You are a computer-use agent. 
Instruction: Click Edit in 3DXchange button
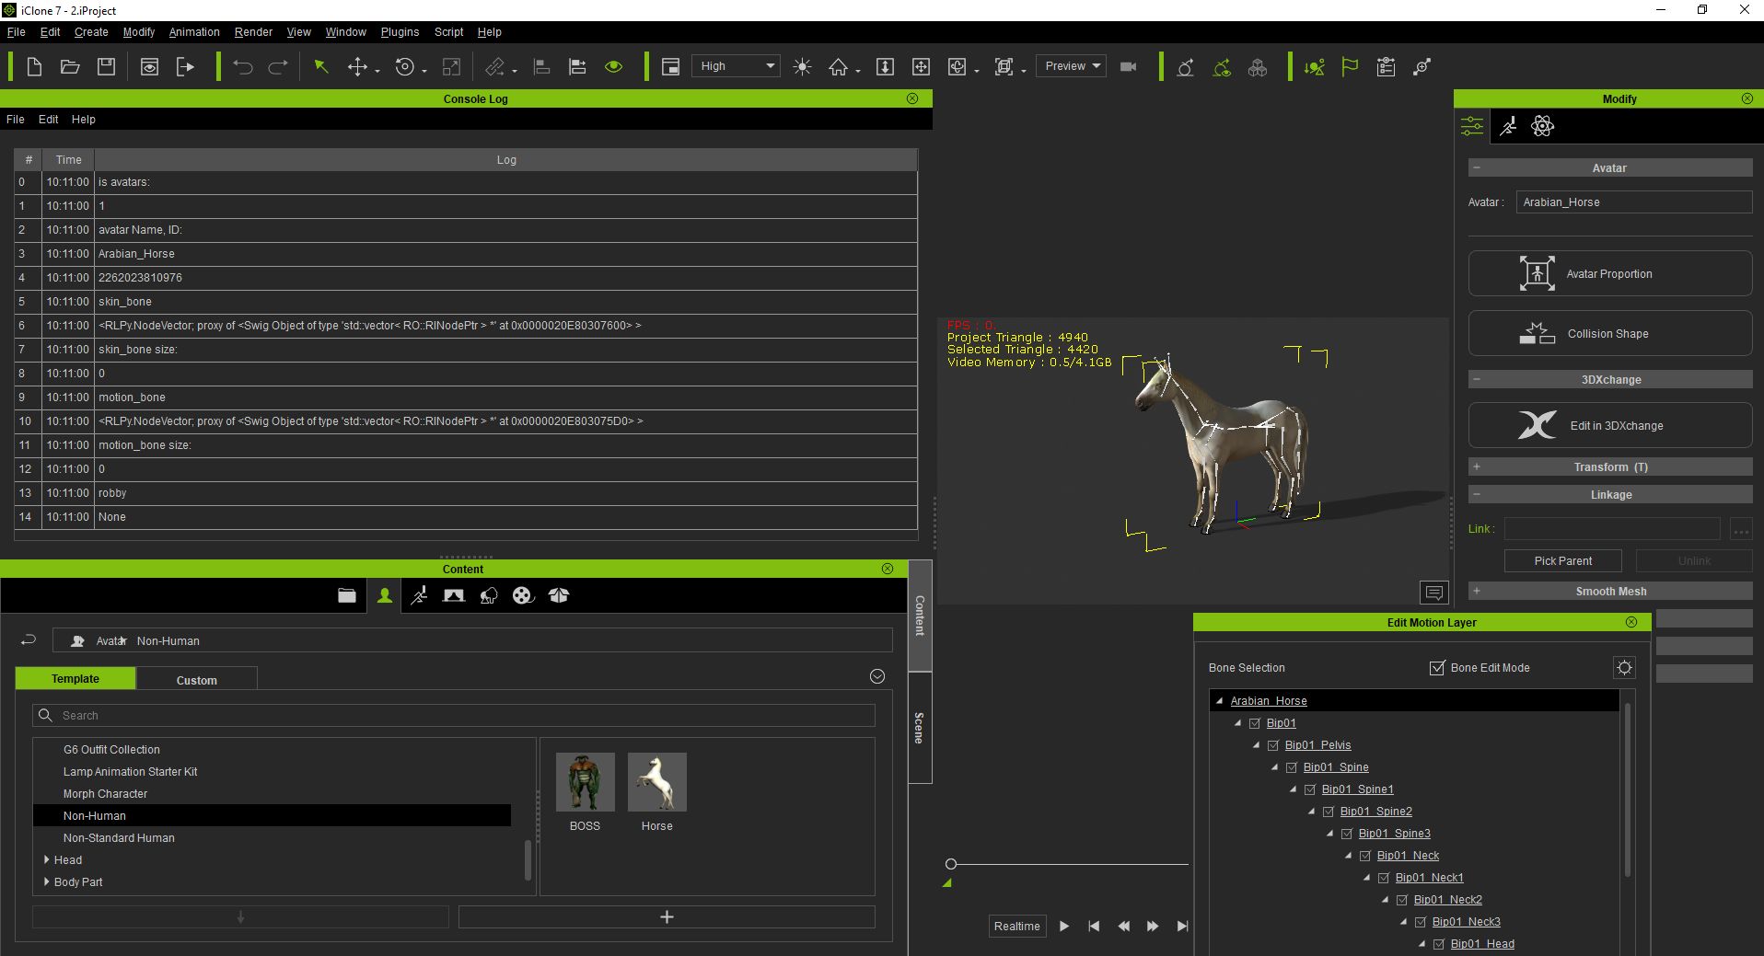click(1610, 425)
